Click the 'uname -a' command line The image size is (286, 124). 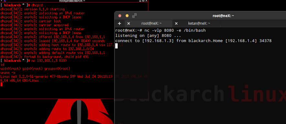[x=8, y=73]
